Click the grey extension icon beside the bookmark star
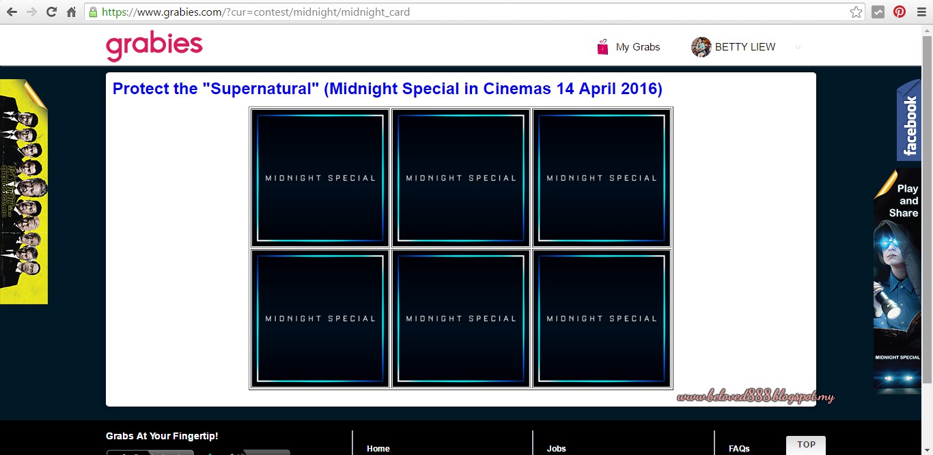The image size is (933, 455). tap(878, 12)
